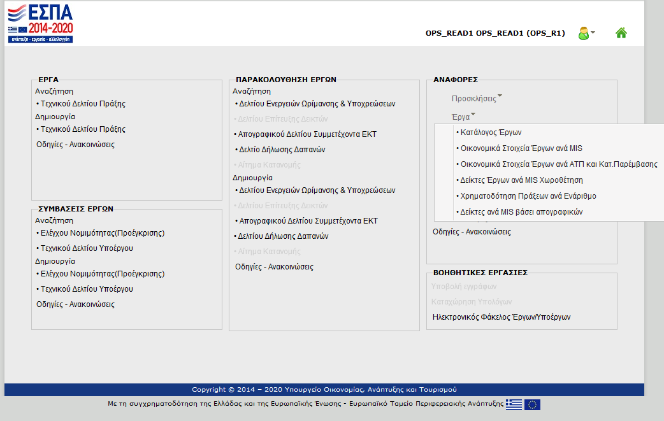Open the user profile icon menu
Image resolution: width=664 pixels, height=421 pixels.
pyautogui.click(x=586, y=33)
